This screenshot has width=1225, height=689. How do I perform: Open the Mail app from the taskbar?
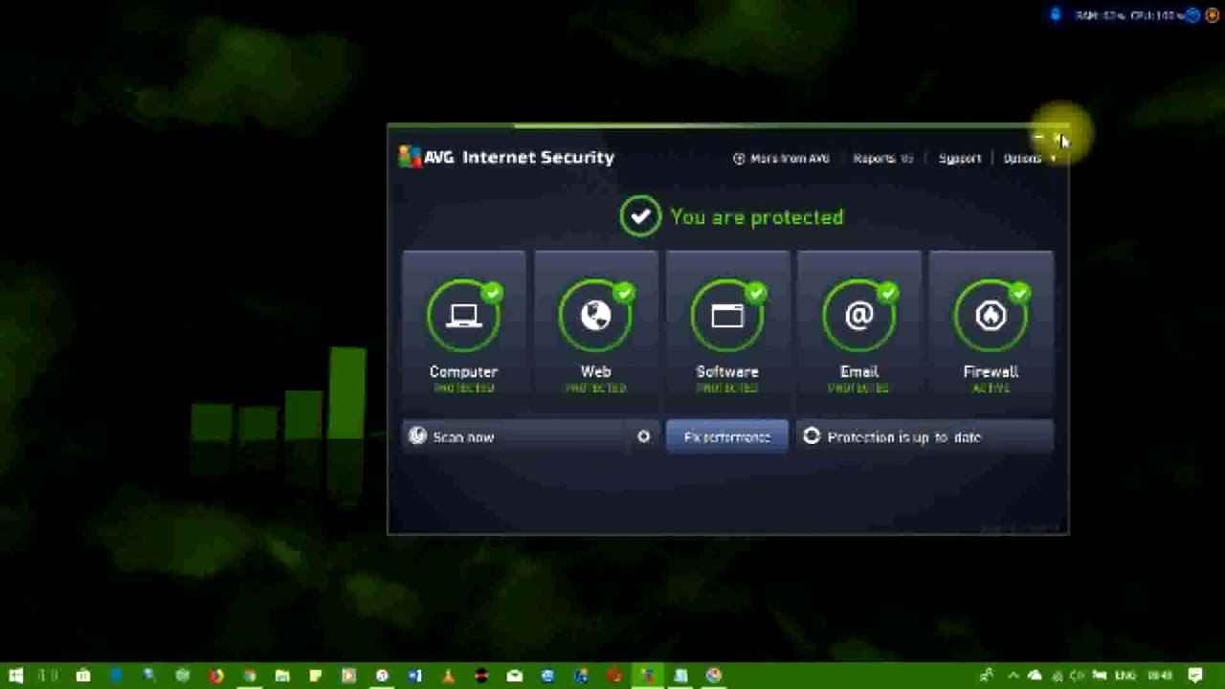[515, 676]
